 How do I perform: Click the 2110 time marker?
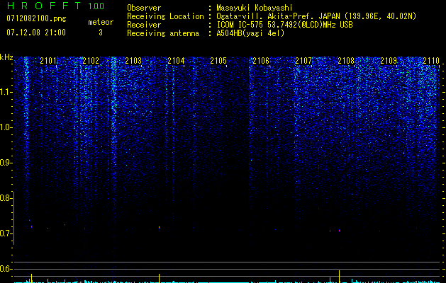click(x=431, y=61)
